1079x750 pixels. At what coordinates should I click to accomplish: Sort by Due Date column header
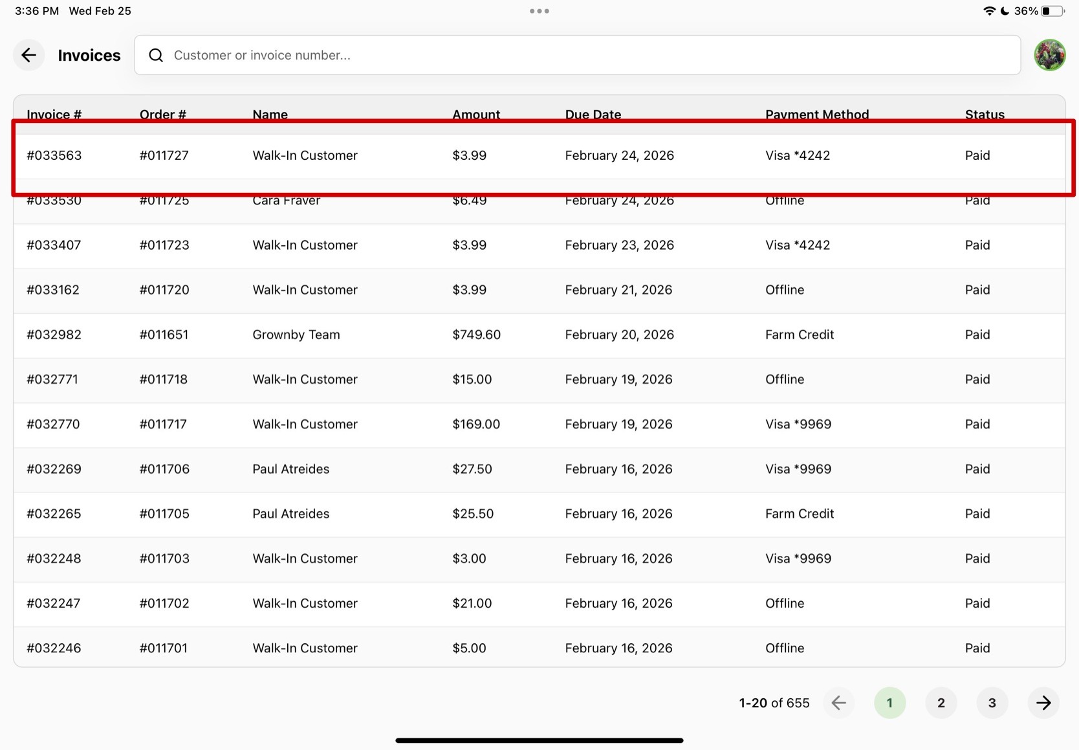(x=593, y=115)
